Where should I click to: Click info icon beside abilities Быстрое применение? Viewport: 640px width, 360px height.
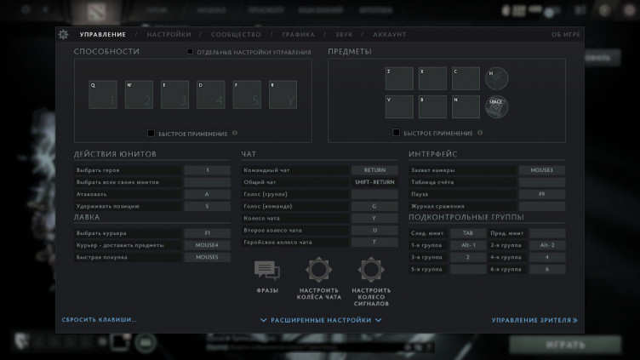pyautogui.click(x=235, y=133)
